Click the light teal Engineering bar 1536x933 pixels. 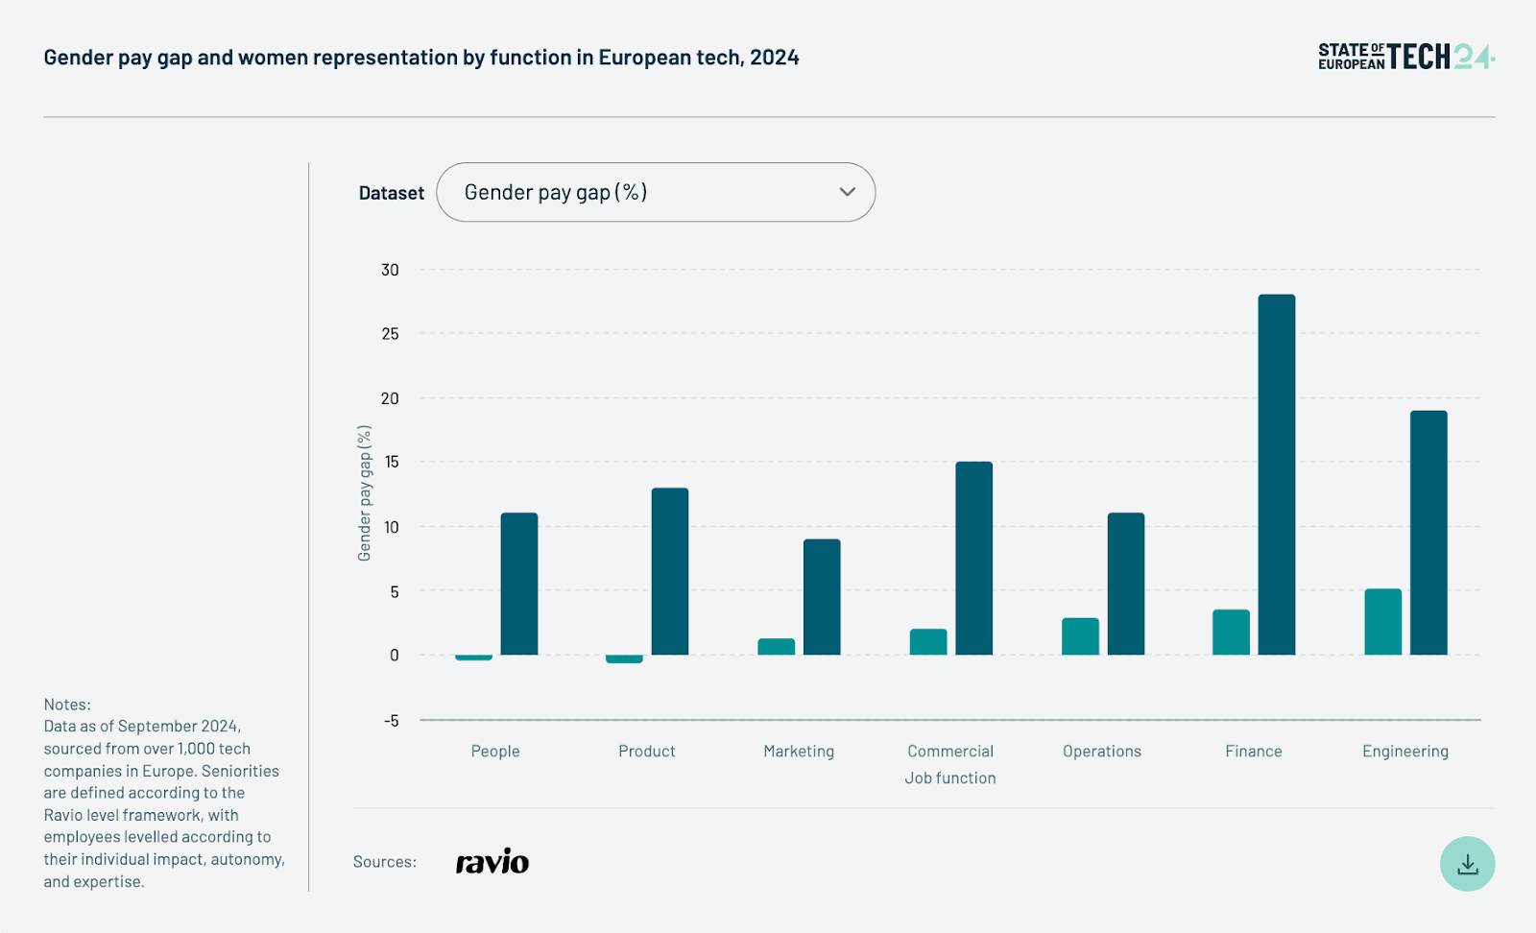click(x=1382, y=622)
